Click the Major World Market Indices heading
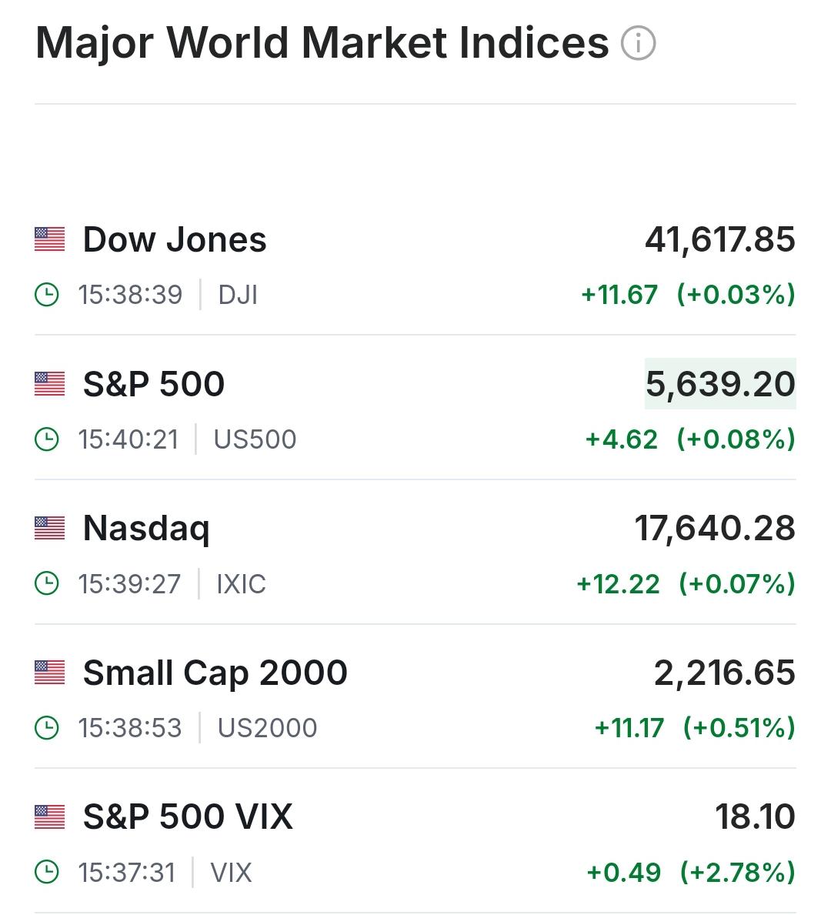The height and width of the screenshot is (915, 831). [x=322, y=43]
